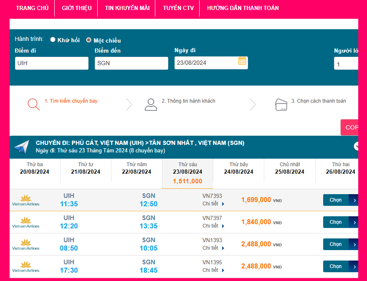
Task: Go to Hướng Dẫn Thanh Toán page
Action: click(243, 8)
